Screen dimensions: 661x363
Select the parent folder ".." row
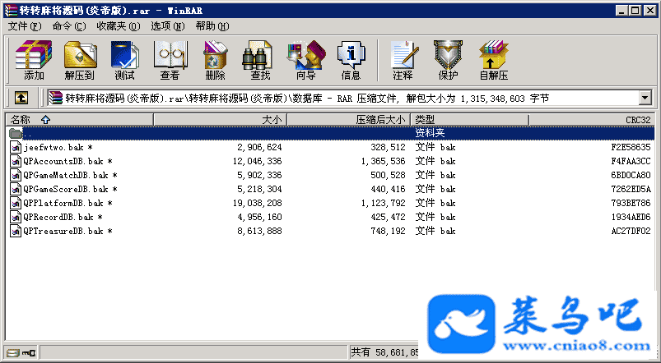(x=29, y=133)
